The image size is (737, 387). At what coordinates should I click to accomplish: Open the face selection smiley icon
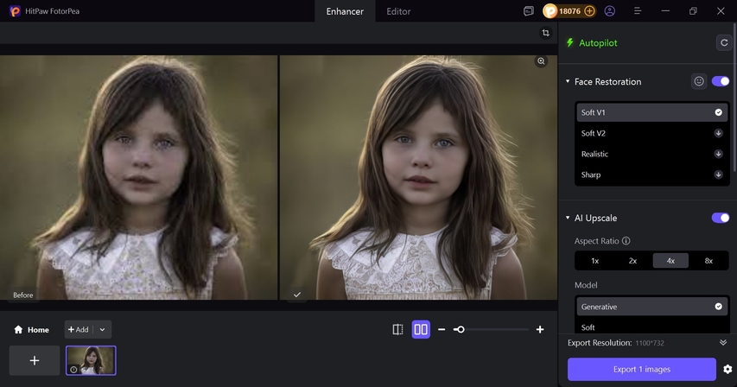(x=699, y=81)
